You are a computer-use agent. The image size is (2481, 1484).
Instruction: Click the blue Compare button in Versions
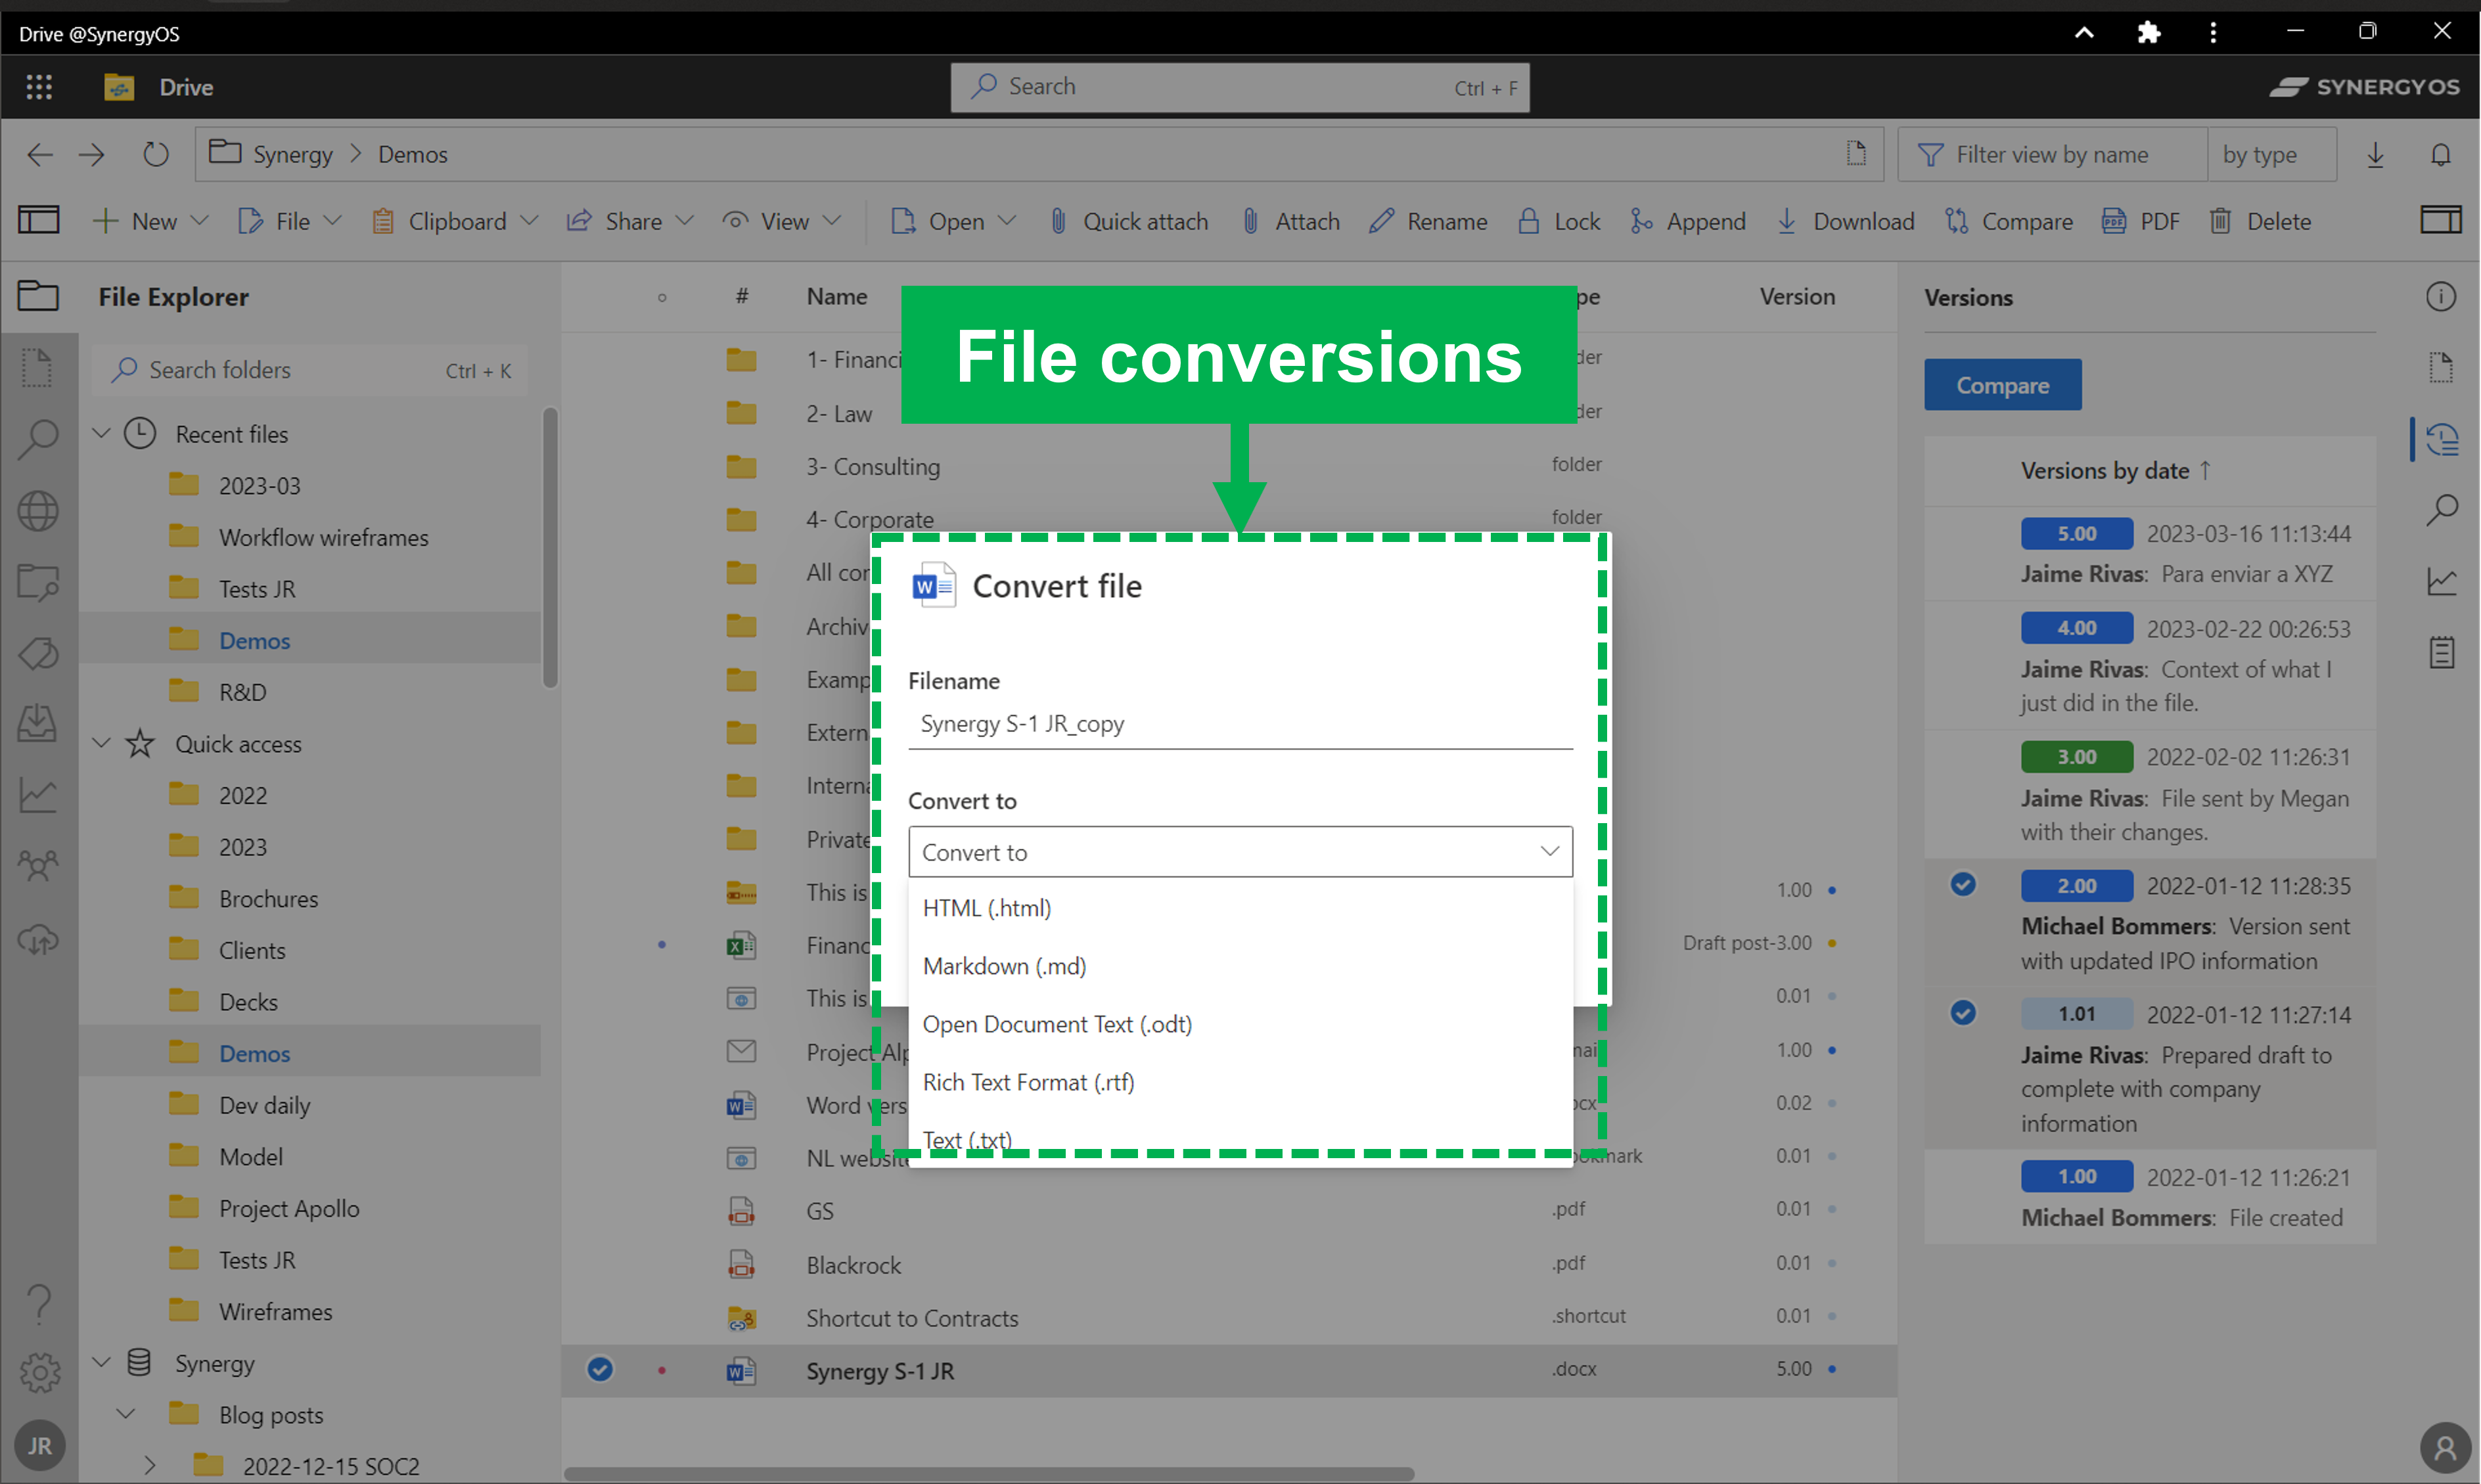click(x=2002, y=385)
